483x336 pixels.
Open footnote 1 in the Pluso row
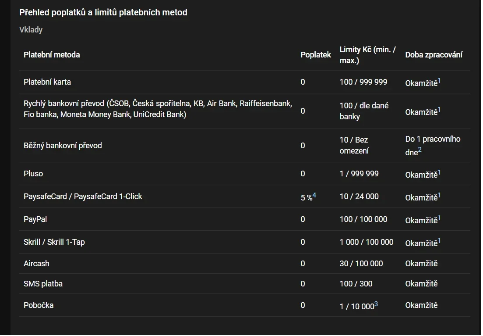pos(439,172)
